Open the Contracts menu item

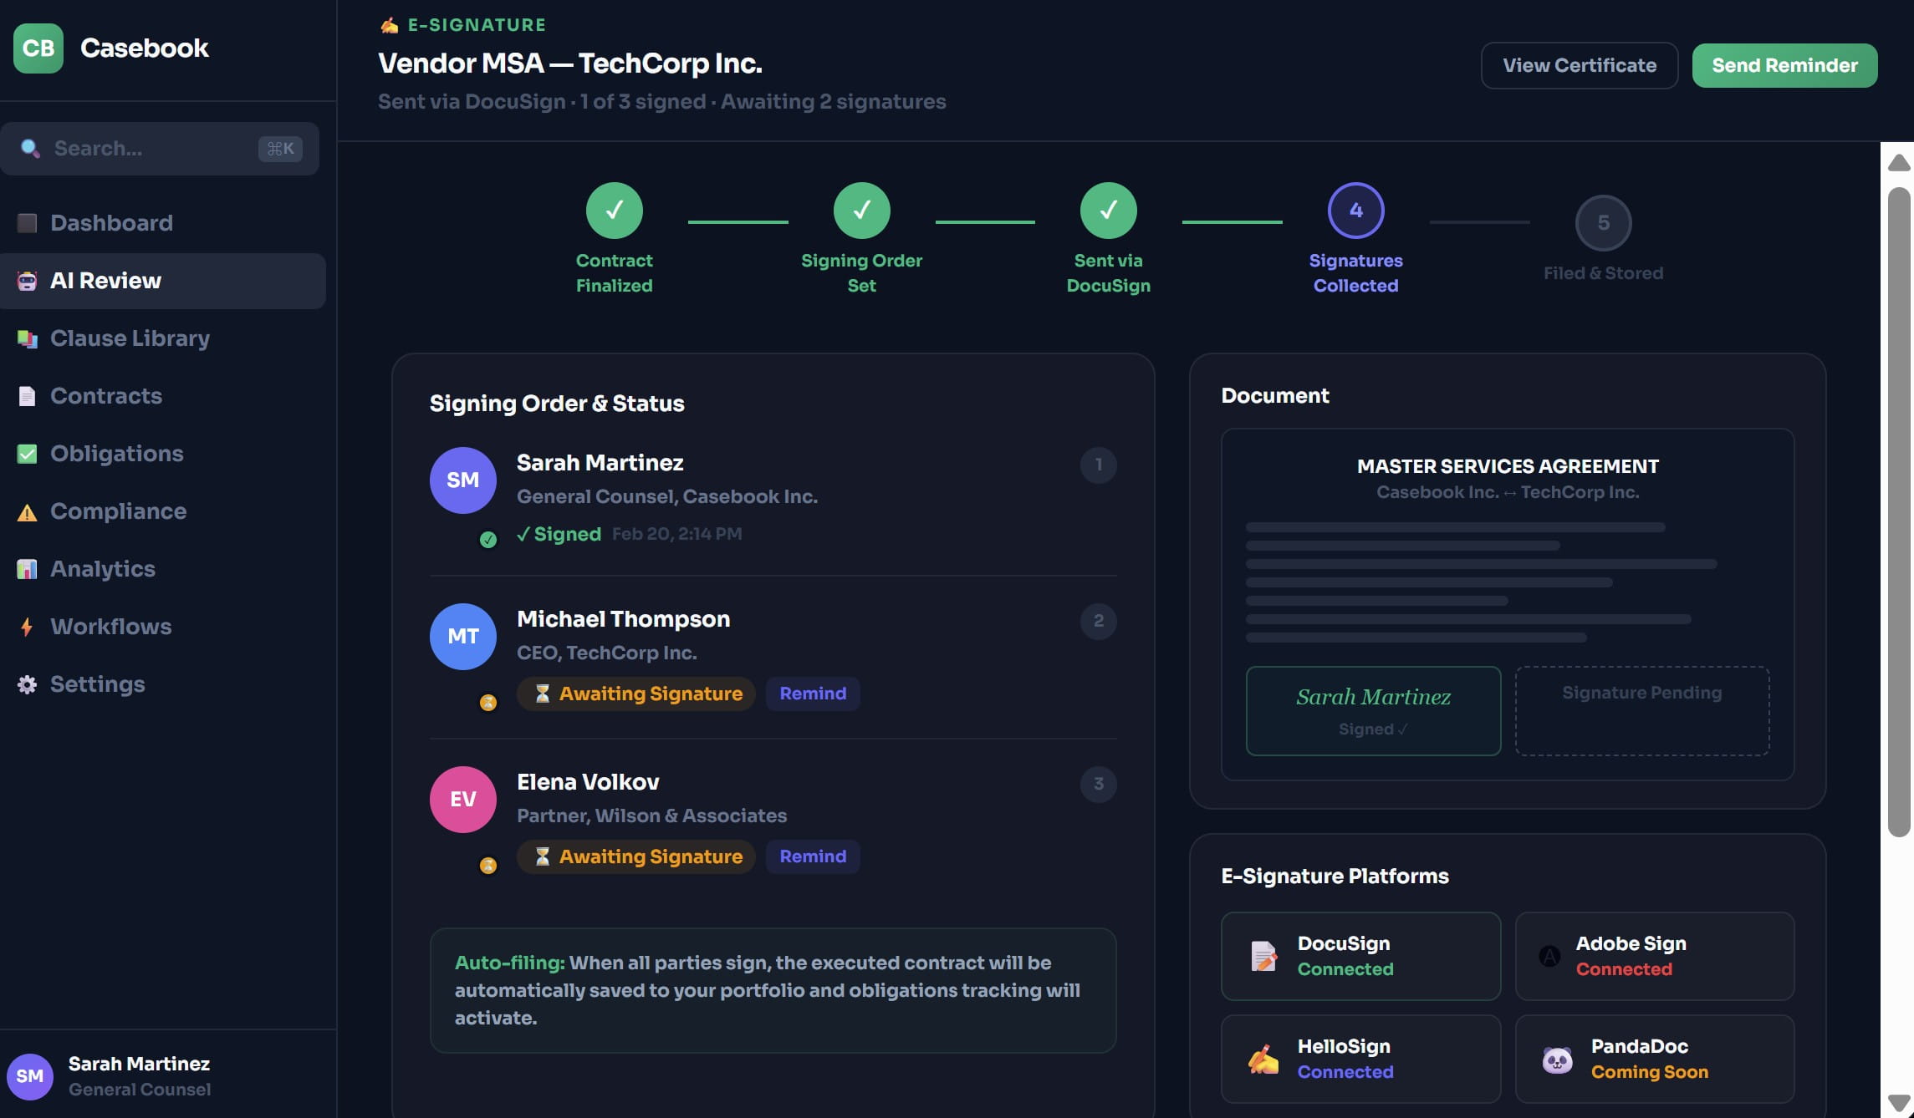click(106, 396)
